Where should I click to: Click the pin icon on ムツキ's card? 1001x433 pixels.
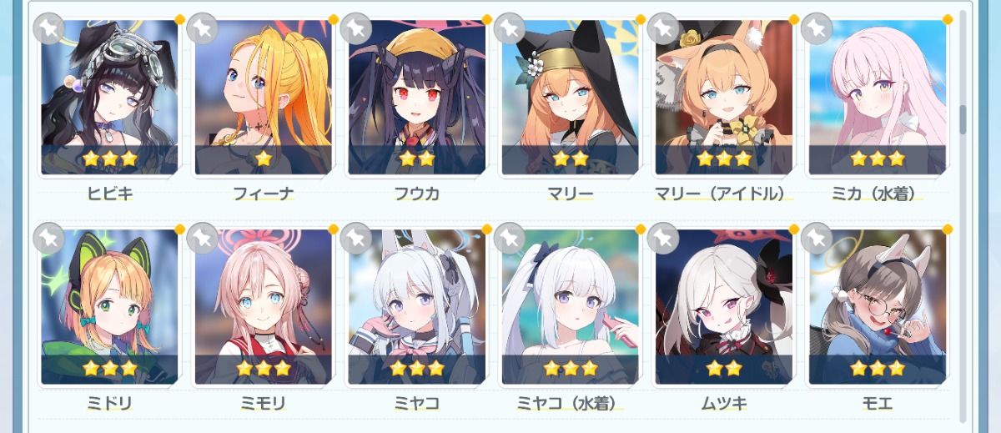click(662, 239)
